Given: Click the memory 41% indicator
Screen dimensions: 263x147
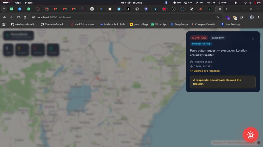Looking at the screenshot, I should tap(188, 3).
